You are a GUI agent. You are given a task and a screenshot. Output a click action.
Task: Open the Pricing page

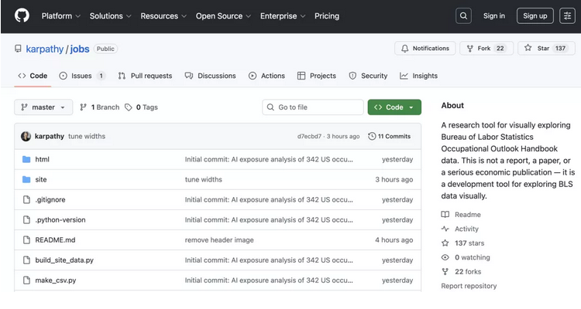tap(327, 16)
